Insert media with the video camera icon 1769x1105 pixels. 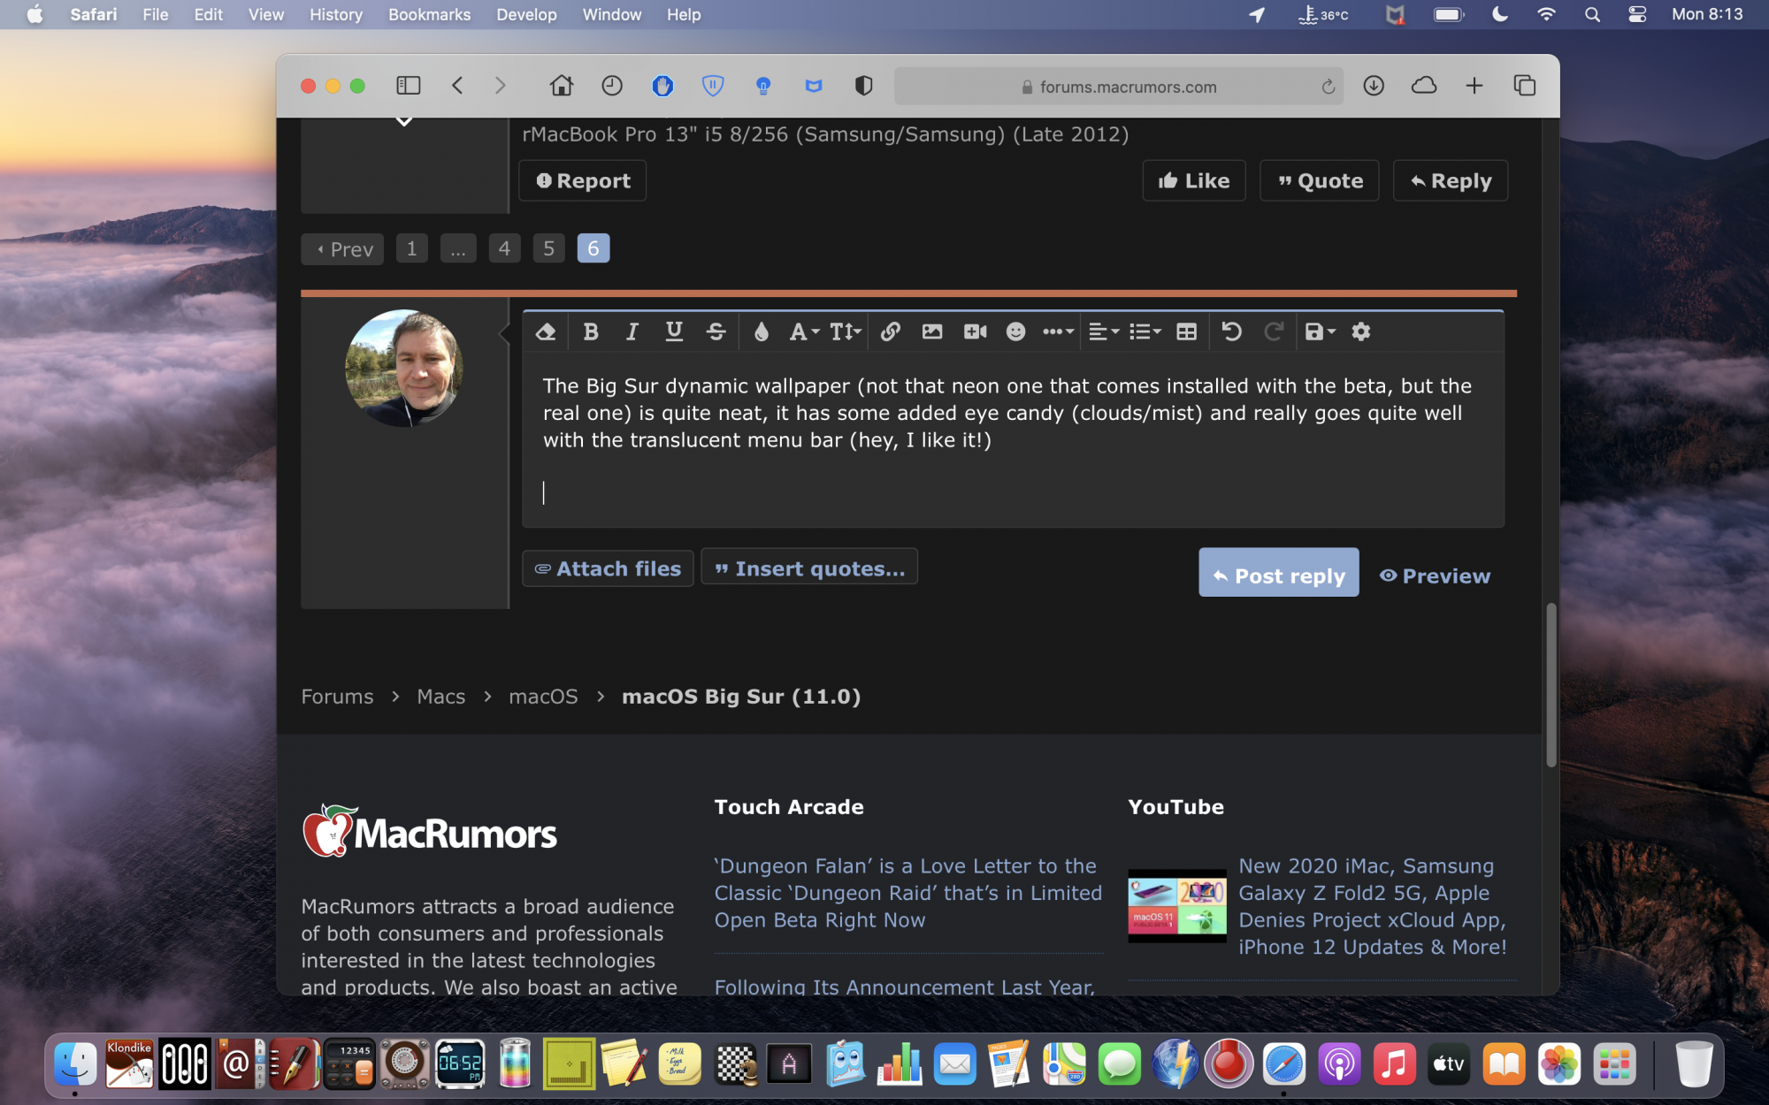(975, 331)
